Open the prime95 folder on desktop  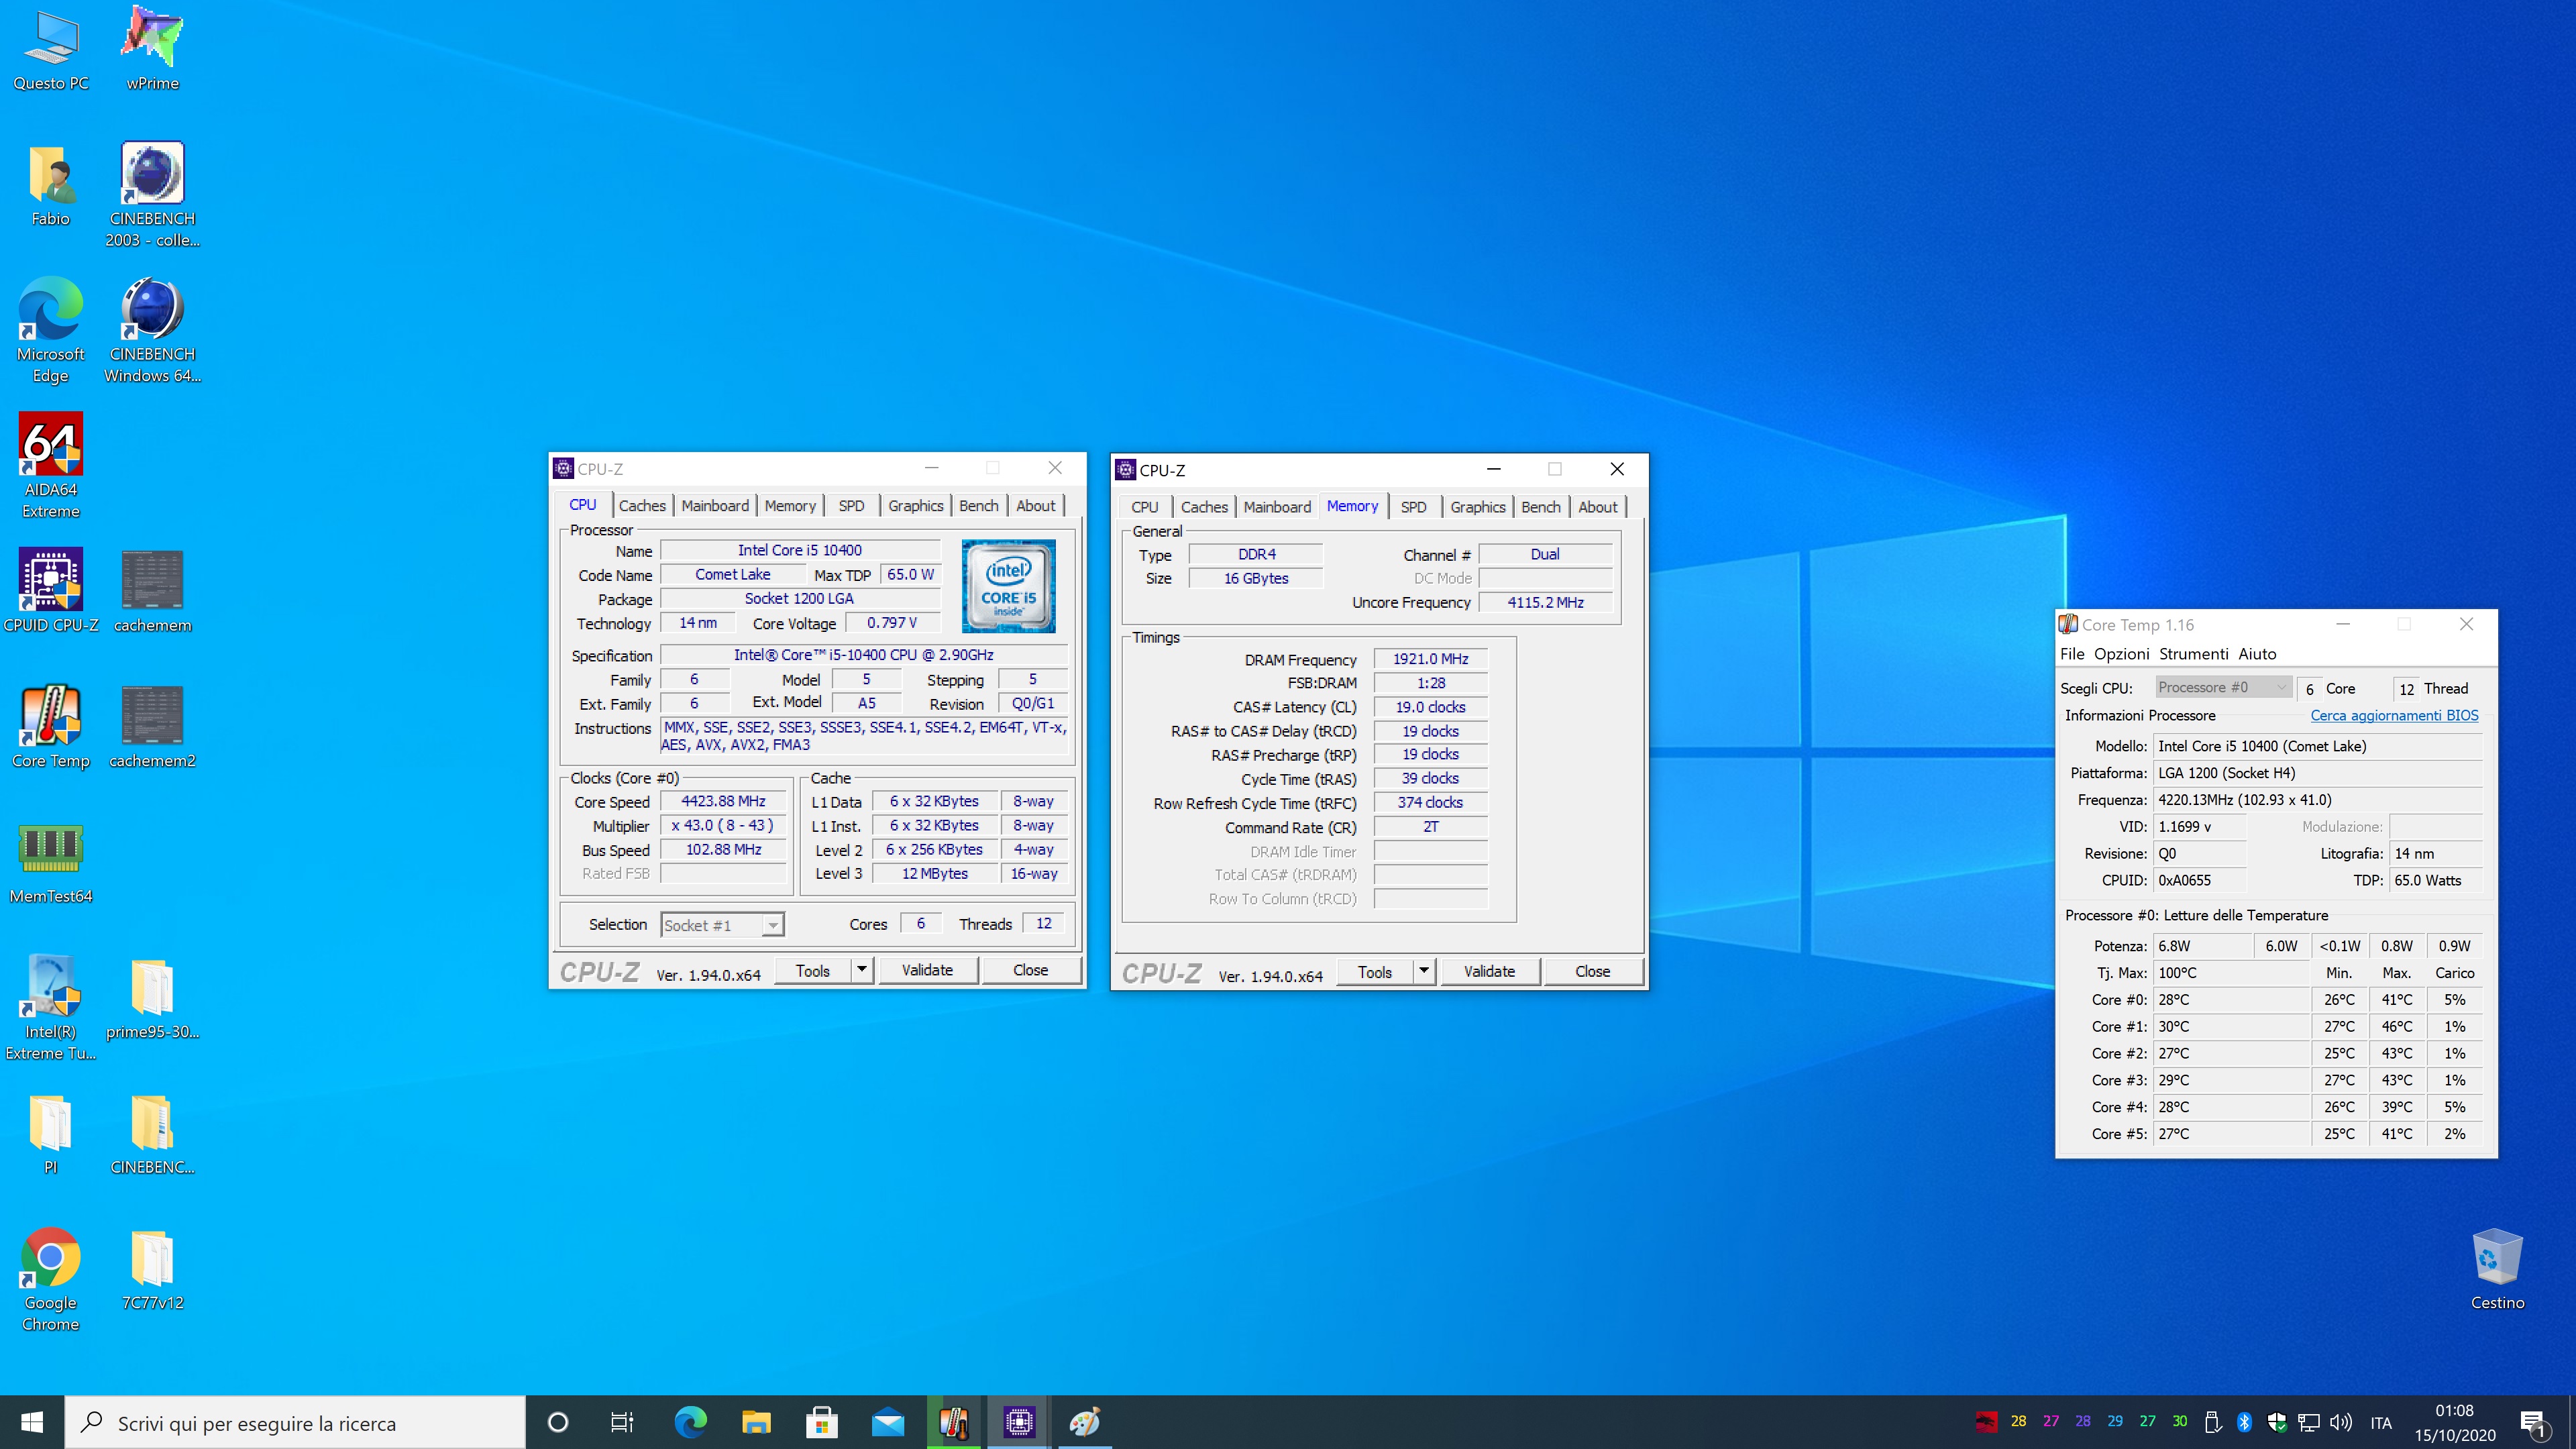(152, 998)
